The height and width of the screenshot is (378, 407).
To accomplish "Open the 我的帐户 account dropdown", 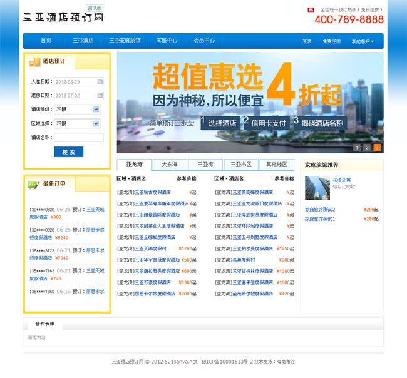I will (363, 41).
